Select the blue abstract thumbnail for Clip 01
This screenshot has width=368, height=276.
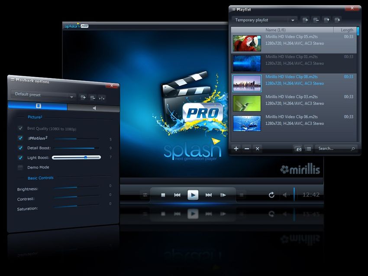pos(247,63)
